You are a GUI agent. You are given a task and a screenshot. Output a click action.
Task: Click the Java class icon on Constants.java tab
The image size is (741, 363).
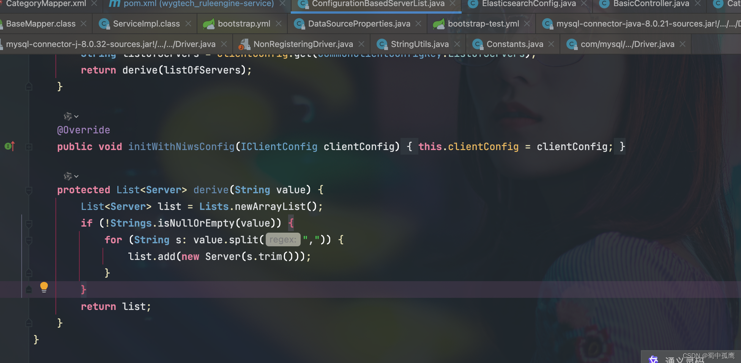478,44
